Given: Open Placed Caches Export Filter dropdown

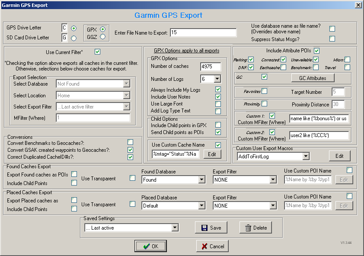Looking at the screenshot, I should 273,205.
